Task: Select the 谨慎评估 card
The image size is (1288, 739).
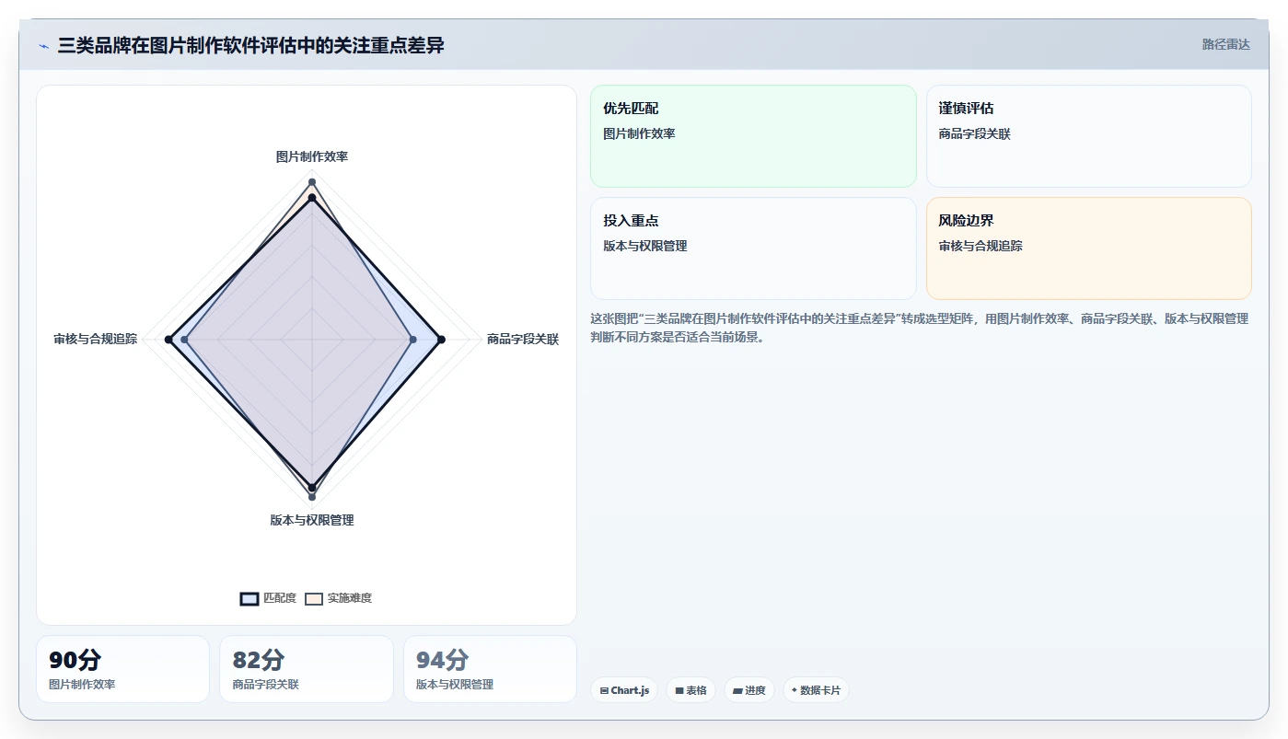Action: 1088,136
